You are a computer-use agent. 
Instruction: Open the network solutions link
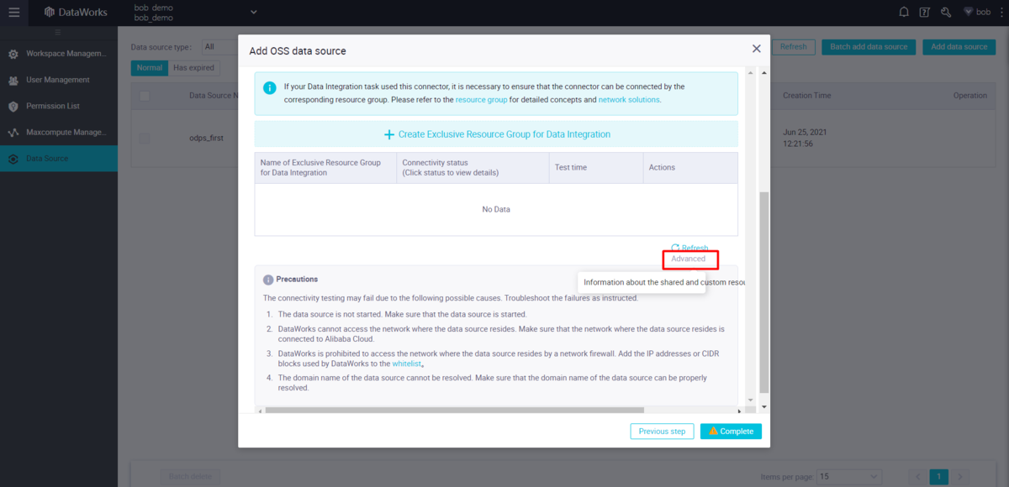click(629, 99)
